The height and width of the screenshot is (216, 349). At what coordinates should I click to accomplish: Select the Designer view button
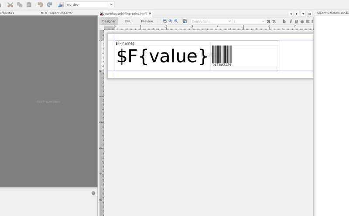pyautogui.click(x=109, y=21)
